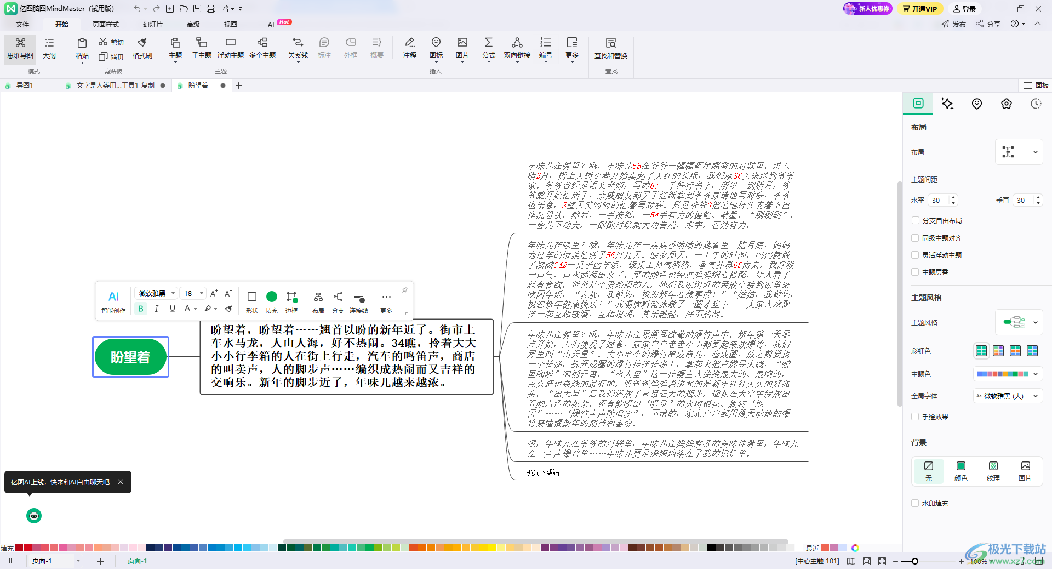Viewport: 1052px width, 570px height.
Task: Toggle underline in floating toolbar
Action: tap(173, 309)
